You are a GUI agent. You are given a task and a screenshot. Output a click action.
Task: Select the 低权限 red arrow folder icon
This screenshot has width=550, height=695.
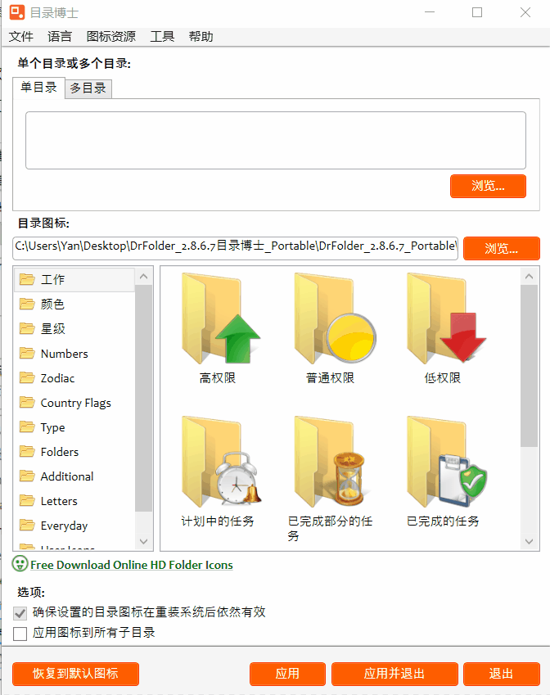[x=446, y=318]
